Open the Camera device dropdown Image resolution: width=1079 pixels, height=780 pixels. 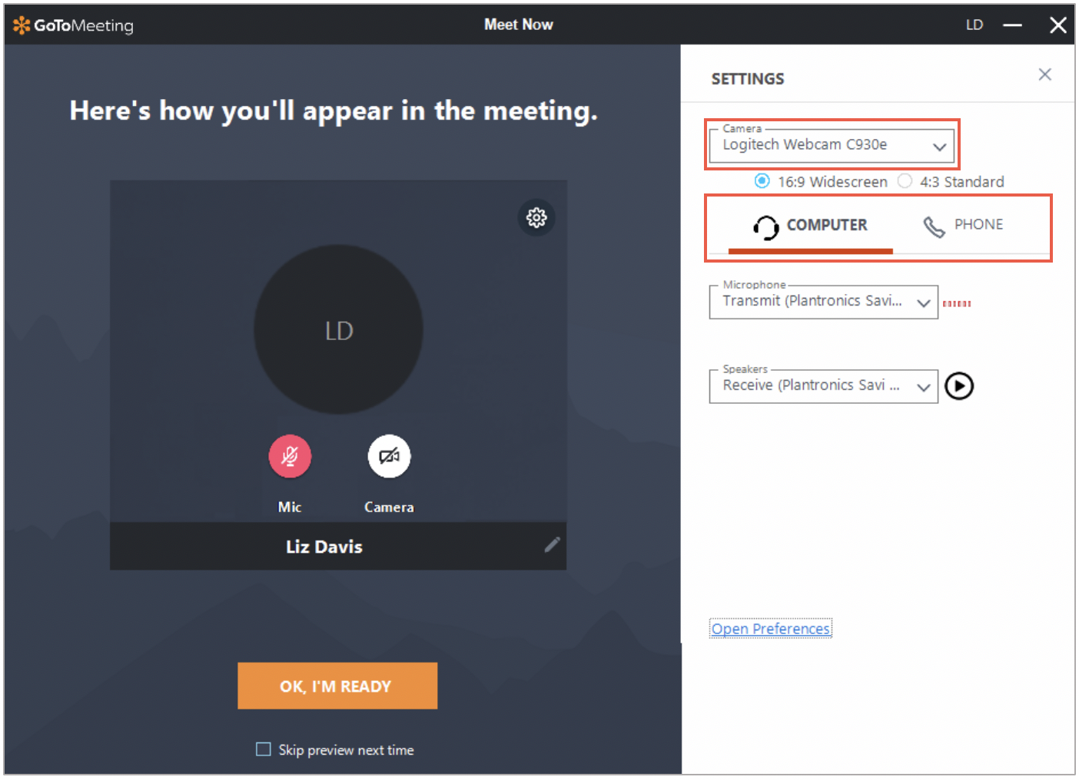939,146
